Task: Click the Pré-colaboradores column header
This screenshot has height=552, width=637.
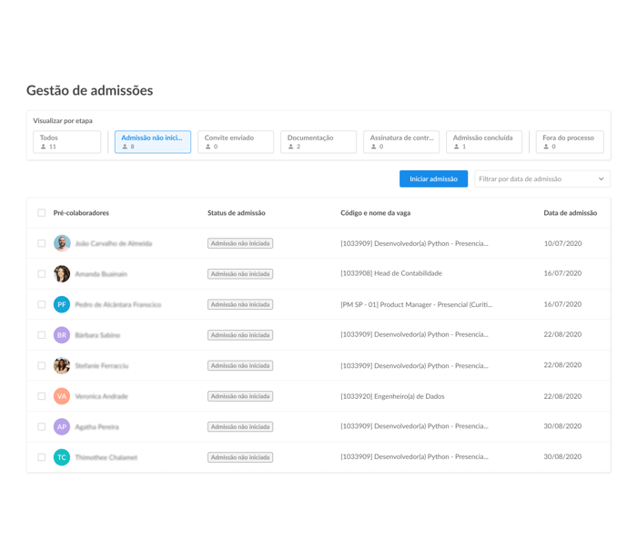Action: tap(81, 213)
